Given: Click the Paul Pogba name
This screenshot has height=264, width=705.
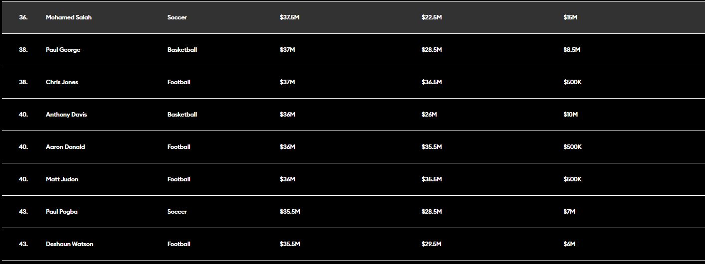Looking at the screenshot, I should (61, 212).
